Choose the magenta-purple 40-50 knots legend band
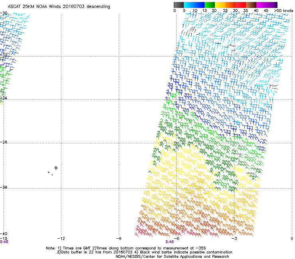295x259 pixels. coord(267,5)
